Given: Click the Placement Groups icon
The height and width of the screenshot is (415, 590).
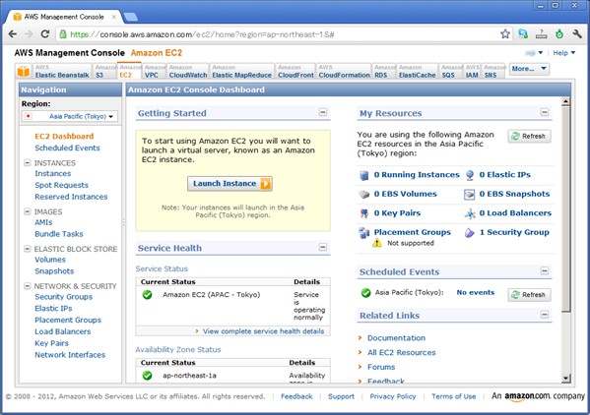Looking at the screenshot, I should coord(363,233).
